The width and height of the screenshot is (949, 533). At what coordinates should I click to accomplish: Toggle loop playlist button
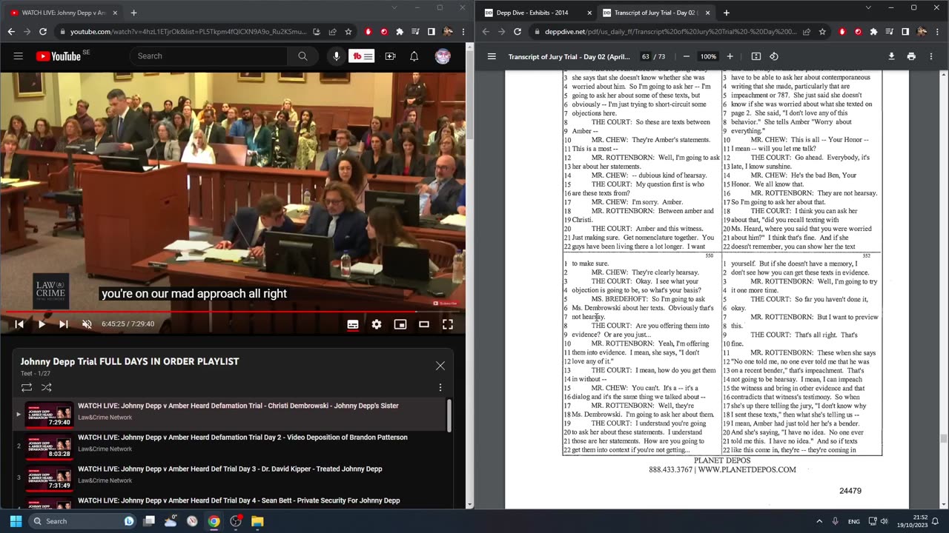click(x=27, y=387)
